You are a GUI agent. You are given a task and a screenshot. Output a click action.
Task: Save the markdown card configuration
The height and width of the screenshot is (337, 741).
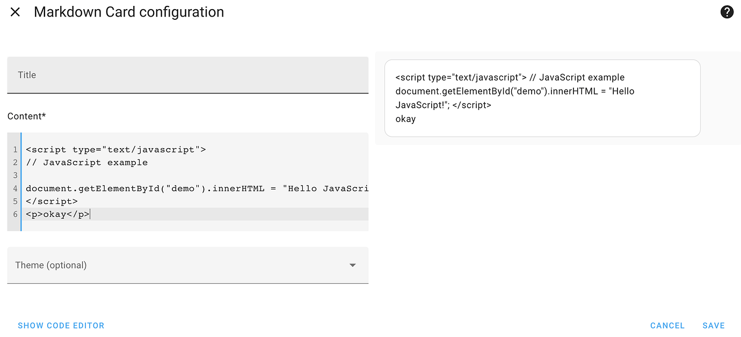[x=714, y=325]
